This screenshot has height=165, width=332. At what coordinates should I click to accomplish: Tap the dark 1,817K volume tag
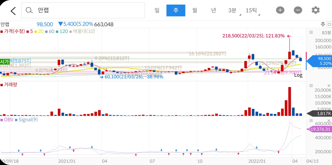tap(319, 114)
